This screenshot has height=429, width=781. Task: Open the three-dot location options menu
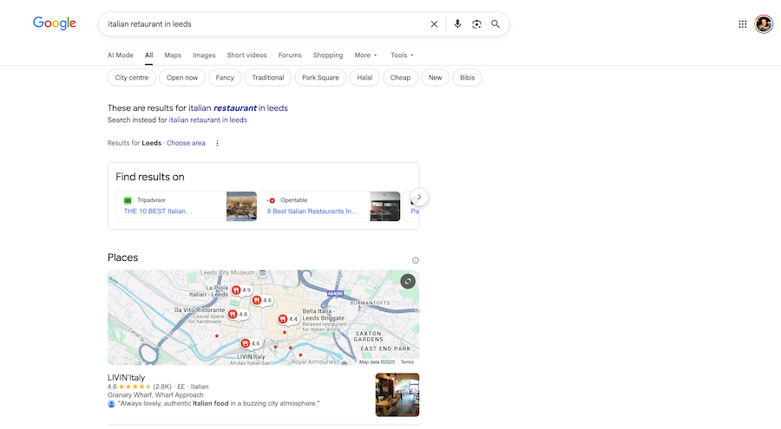tap(217, 143)
